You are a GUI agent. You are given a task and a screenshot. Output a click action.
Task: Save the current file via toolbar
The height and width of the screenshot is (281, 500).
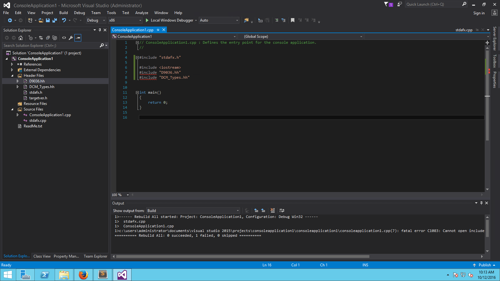(x=48, y=20)
